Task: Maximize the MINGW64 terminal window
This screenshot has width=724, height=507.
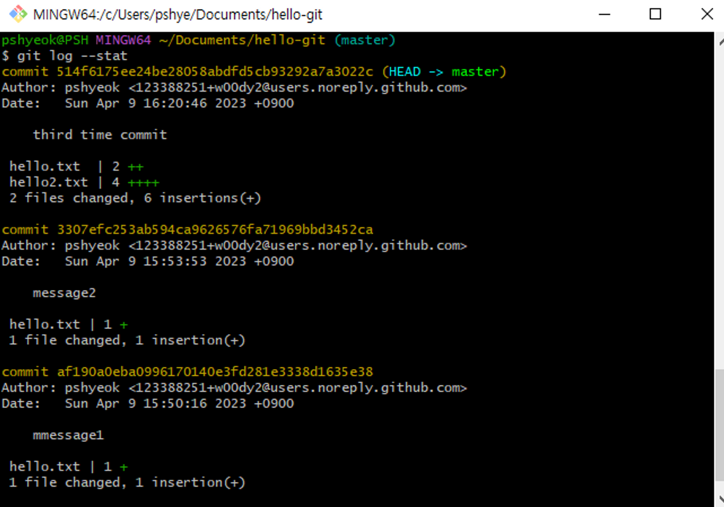Action: click(x=655, y=14)
